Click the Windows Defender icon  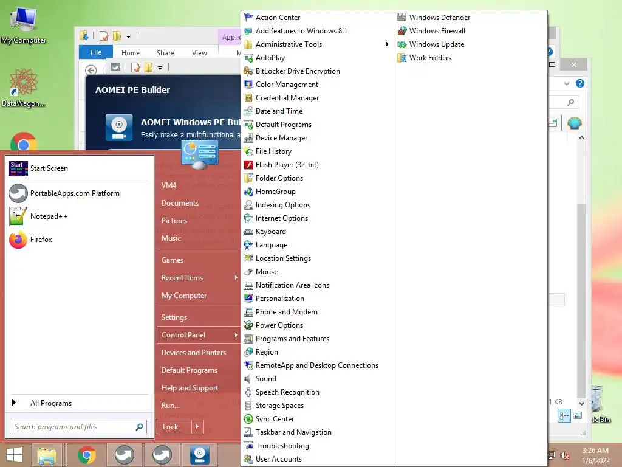(x=402, y=18)
